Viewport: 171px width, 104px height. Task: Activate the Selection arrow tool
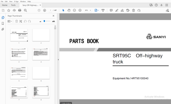click(x=63, y=10)
